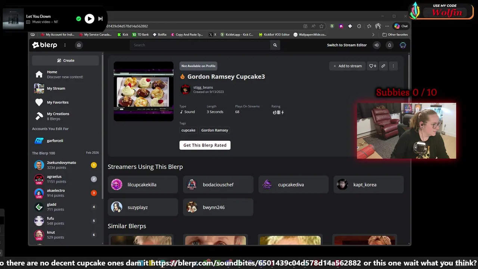The height and width of the screenshot is (269, 478).
Task: Click gladd's avatar in the leaderboard
Action: 39,207
